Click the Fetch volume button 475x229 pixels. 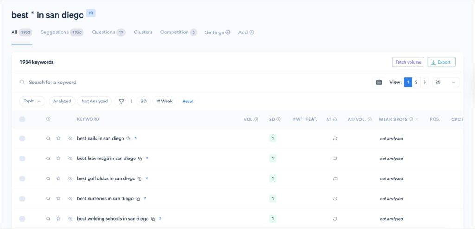[x=408, y=62]
